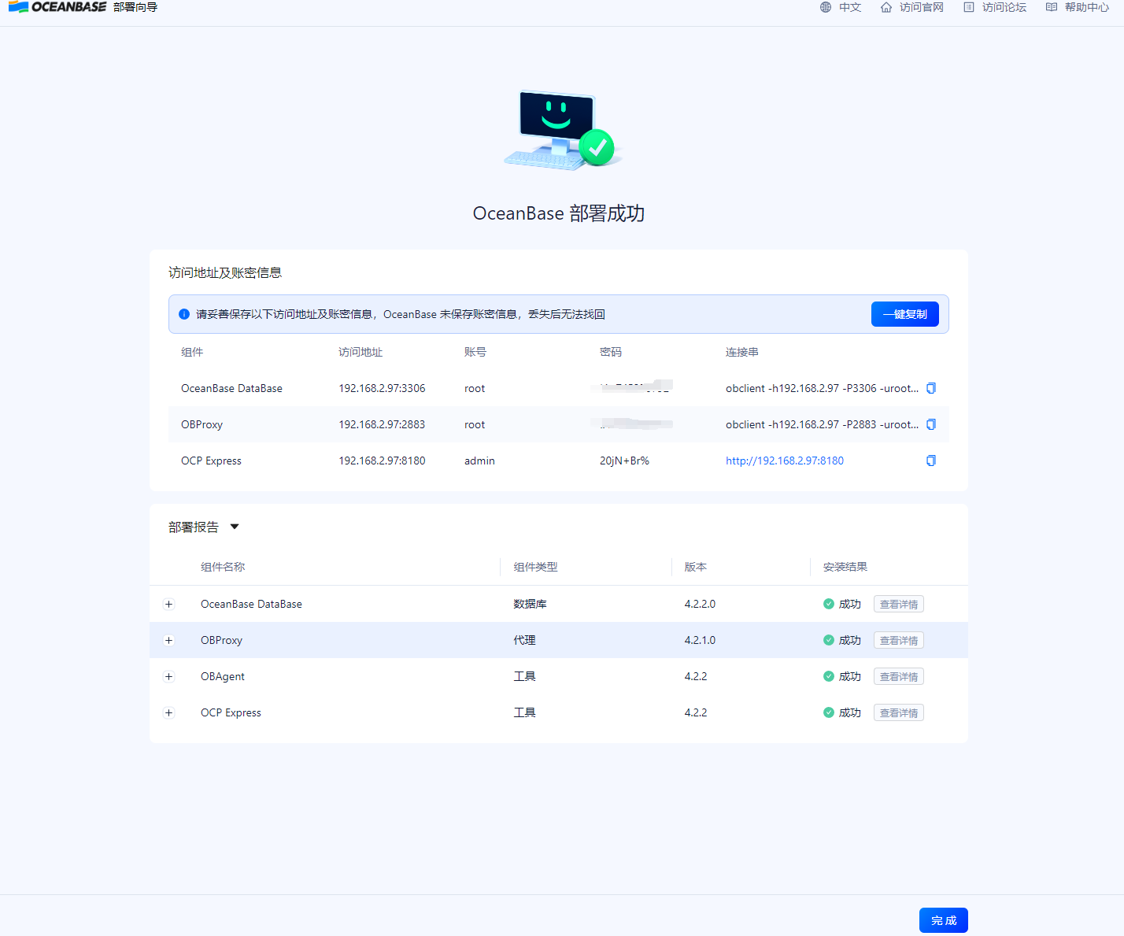Open the http://192.168.2.97:8180 link
This screenshot has height=936, width=1124.
pyautogui.click(x=785, y=461)
